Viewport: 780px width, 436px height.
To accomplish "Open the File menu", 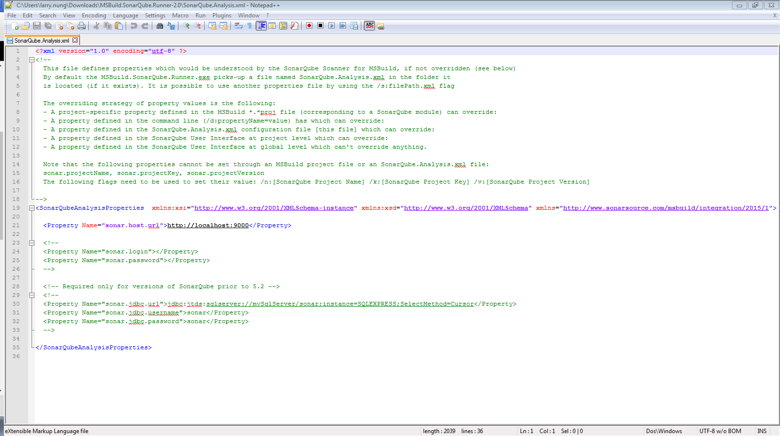I will 12,16.
